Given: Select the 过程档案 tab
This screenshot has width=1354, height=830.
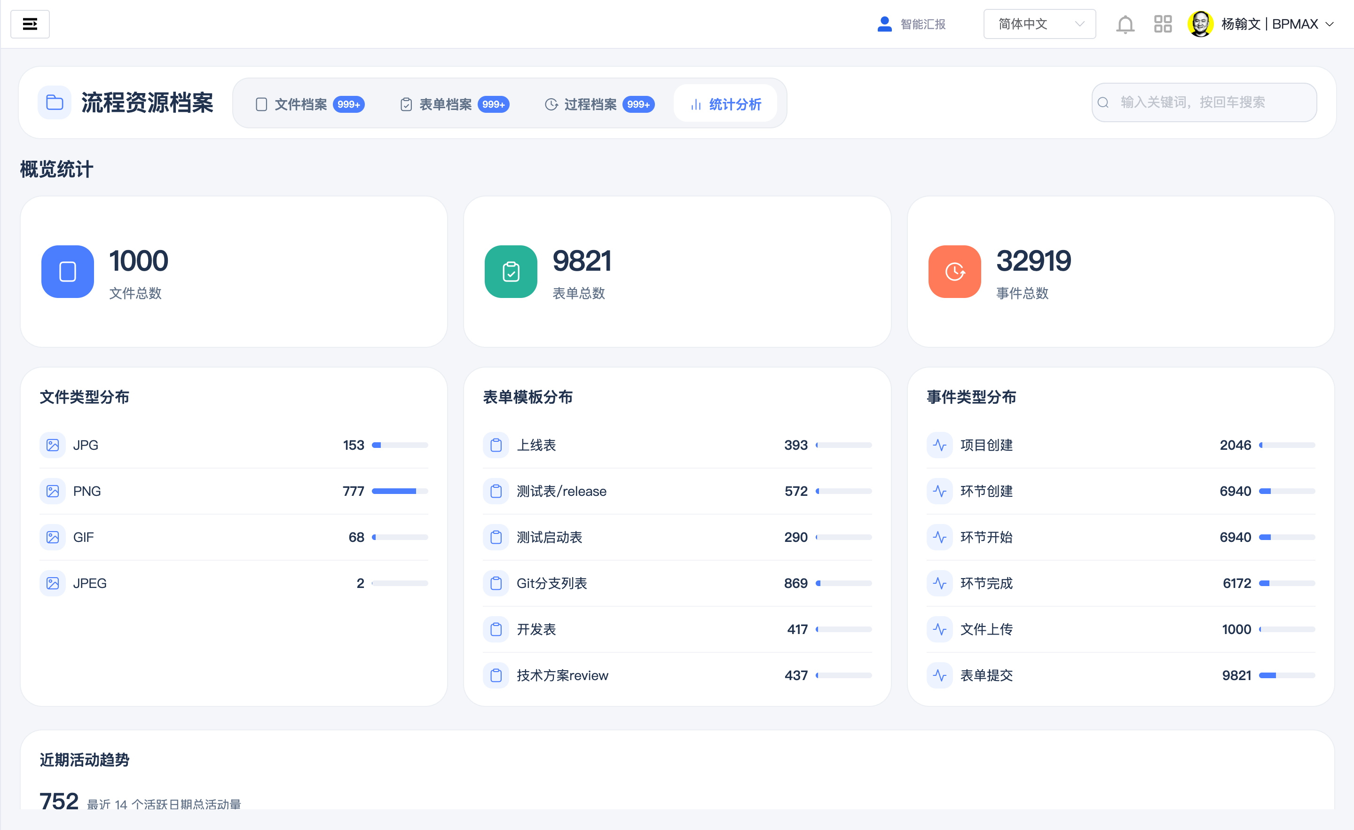Looking at the screenshot, I should point(590,104).
